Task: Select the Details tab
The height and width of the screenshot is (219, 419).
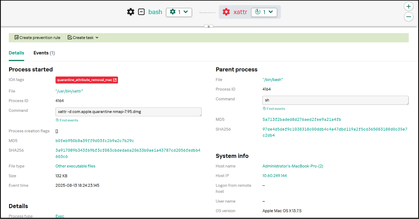Action: [x=16, y=53]
